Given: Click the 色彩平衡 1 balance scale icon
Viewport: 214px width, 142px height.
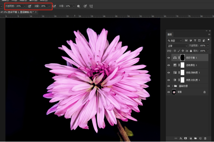Looking at the screenshot, I should 175,58.
